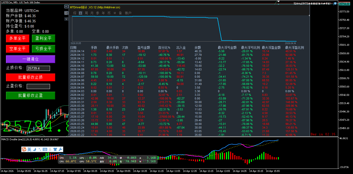
Task: Click the 多单全平 close all longs button
Action: point(18,38)
